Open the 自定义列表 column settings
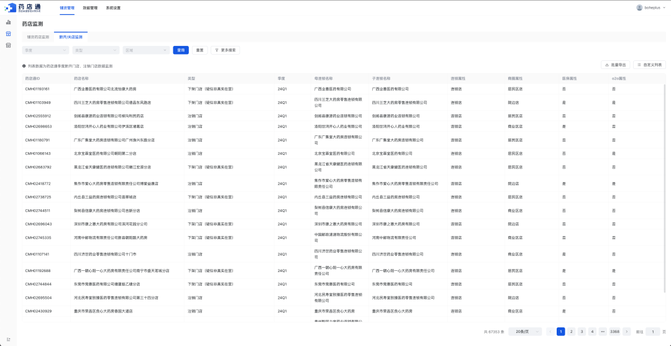Image resolution: width=671 pixels, height=346 pixels. 650,65
